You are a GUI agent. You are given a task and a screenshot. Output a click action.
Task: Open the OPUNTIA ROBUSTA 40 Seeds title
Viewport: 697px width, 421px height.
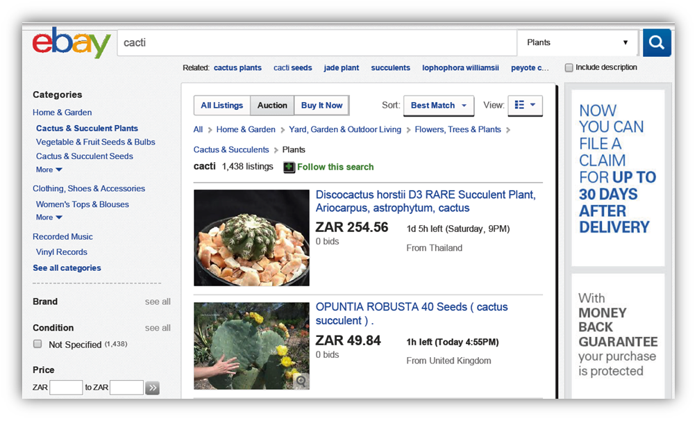pos(412,314)
